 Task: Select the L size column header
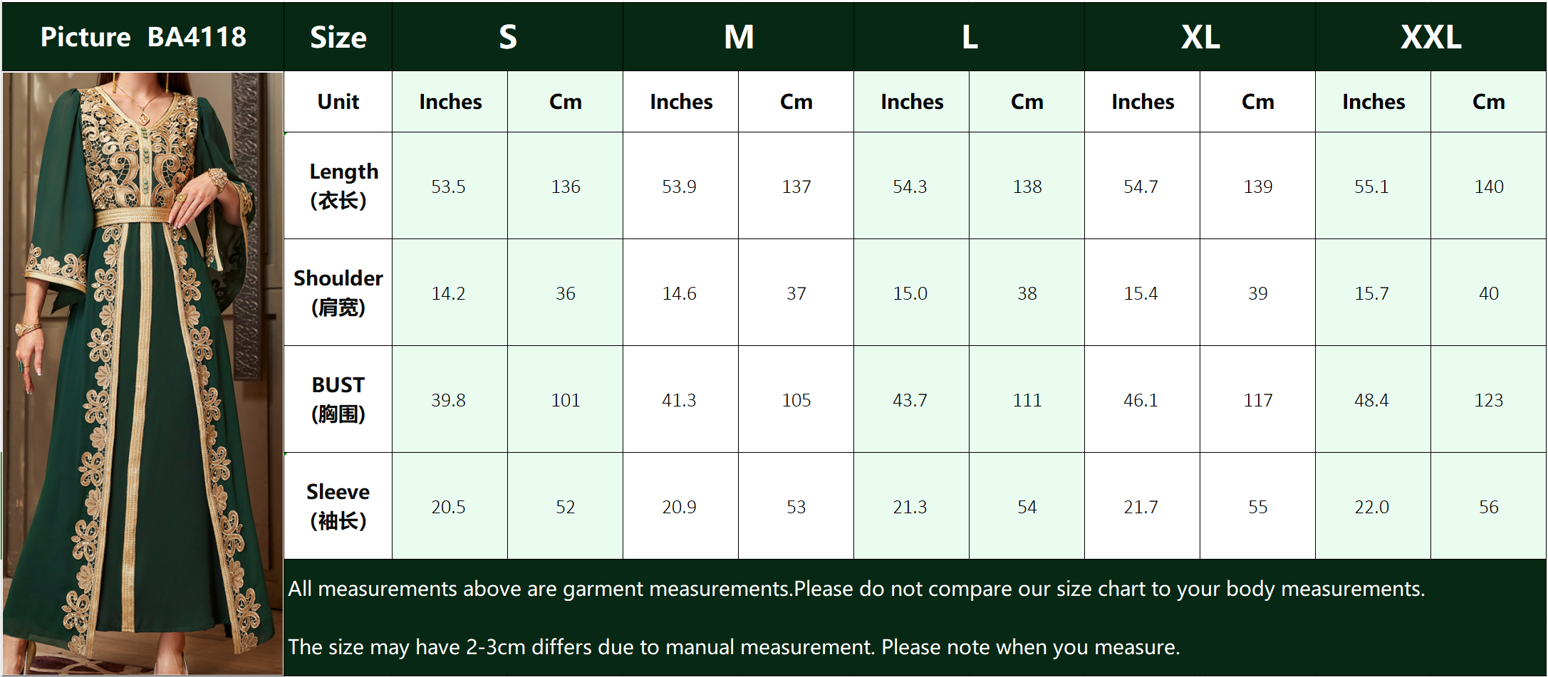(x=969, y=37)
